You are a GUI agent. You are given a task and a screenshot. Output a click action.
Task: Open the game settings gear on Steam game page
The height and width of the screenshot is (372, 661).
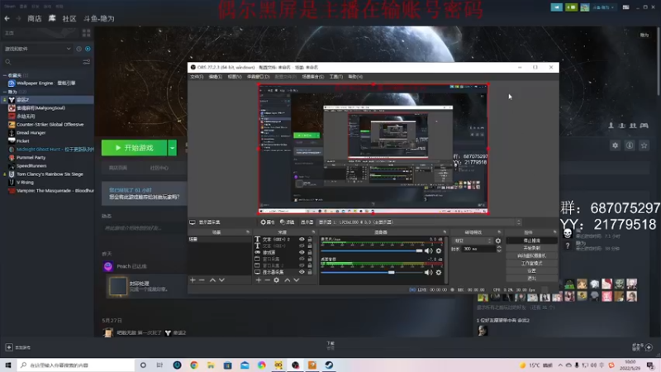click(x=615, y=145)
